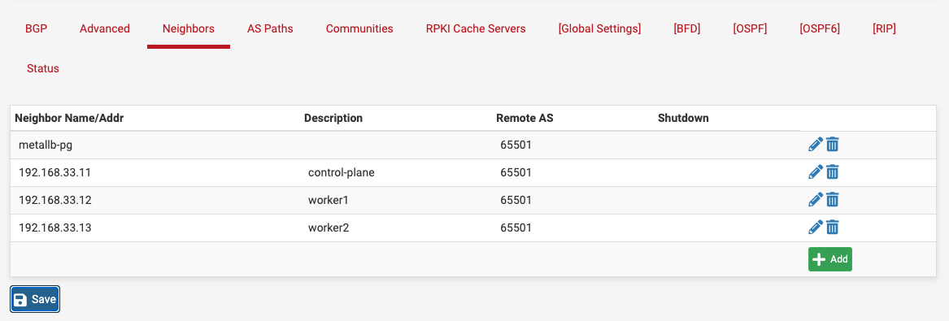Image resolution: width=949 pixels, height=321 pixels.
Task: Delete the metallb-pg neighbor with trash icon
Action: [833, 145]
